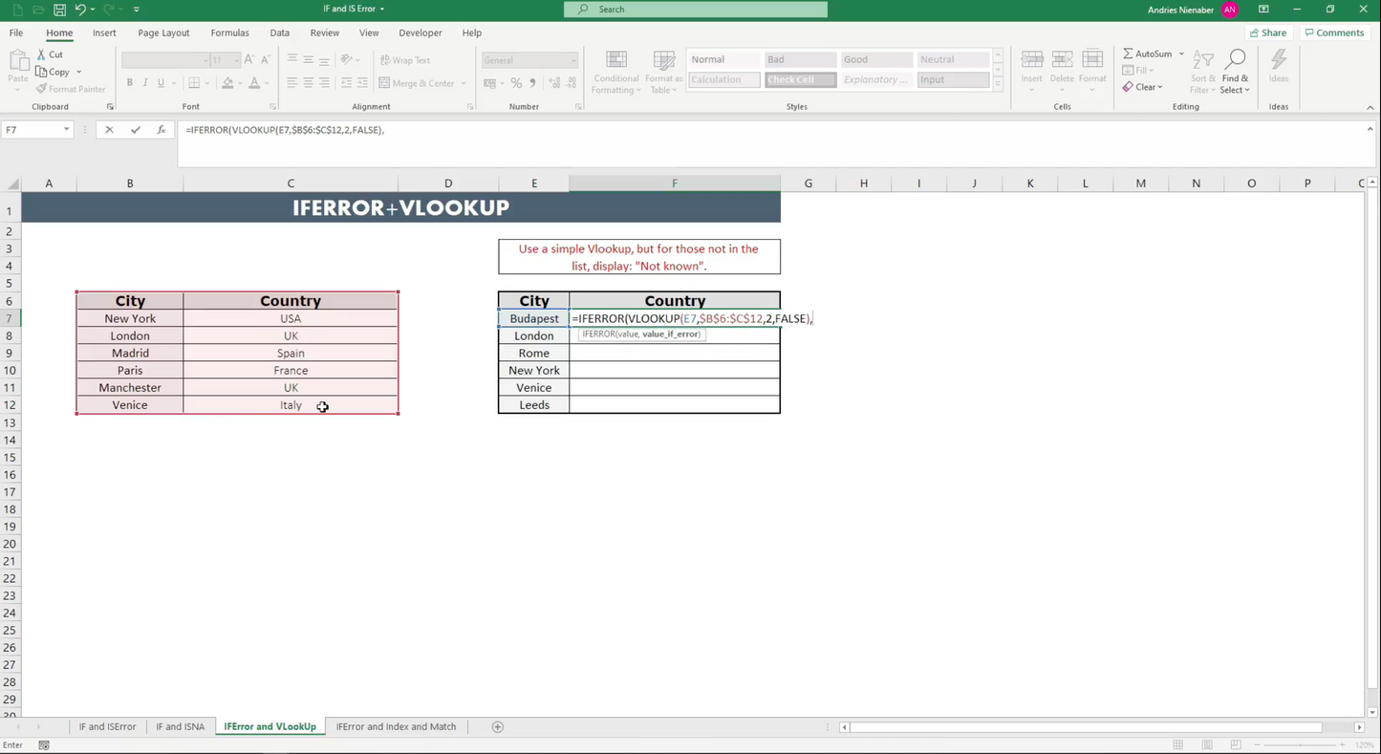Click the Save icon in Quick Access Toolbar

[x=59, y=9]
